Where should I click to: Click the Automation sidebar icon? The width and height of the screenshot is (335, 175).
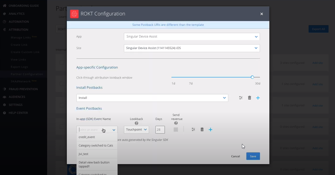(4, 22)
